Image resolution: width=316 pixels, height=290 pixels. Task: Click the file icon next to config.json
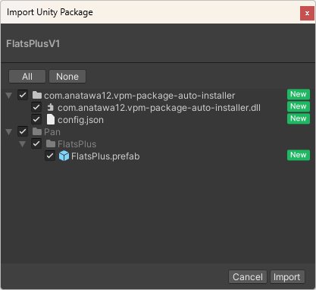tap(51, 119)
